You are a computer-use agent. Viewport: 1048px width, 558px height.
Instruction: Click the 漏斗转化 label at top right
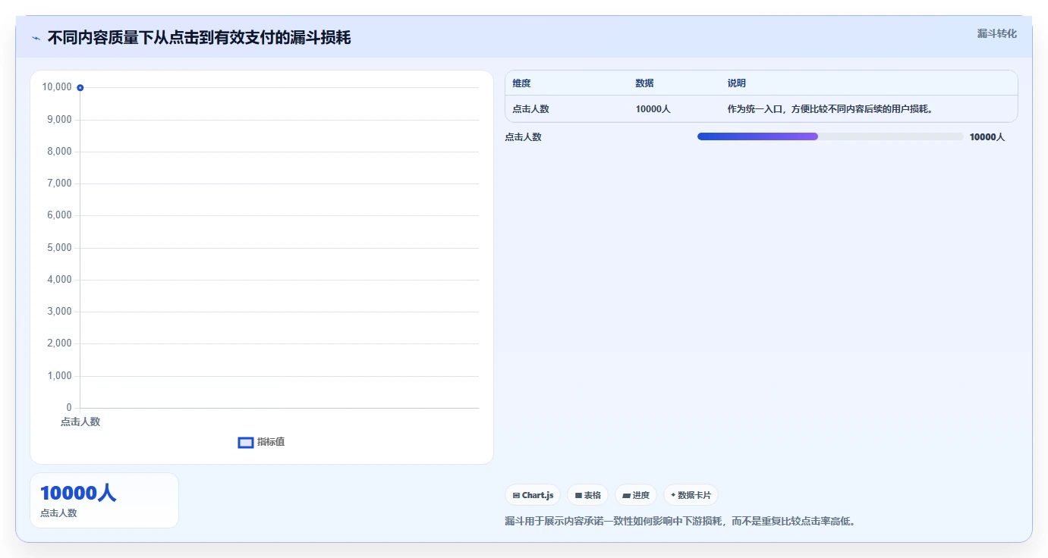pos(996,33)
